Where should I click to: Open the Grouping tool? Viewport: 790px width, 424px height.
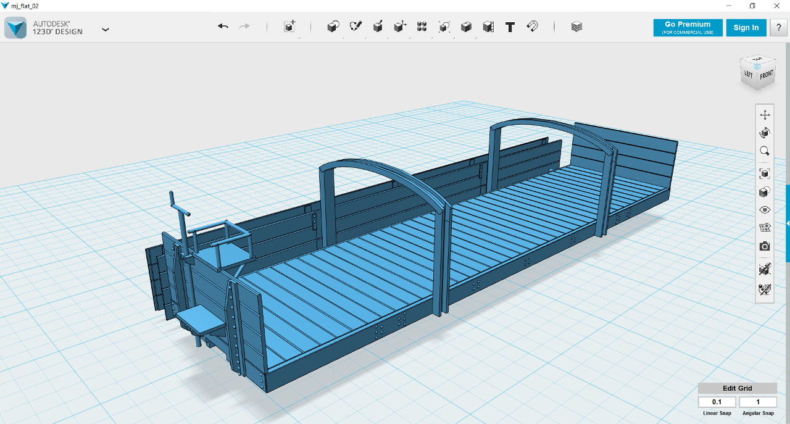tap(444, 27)
